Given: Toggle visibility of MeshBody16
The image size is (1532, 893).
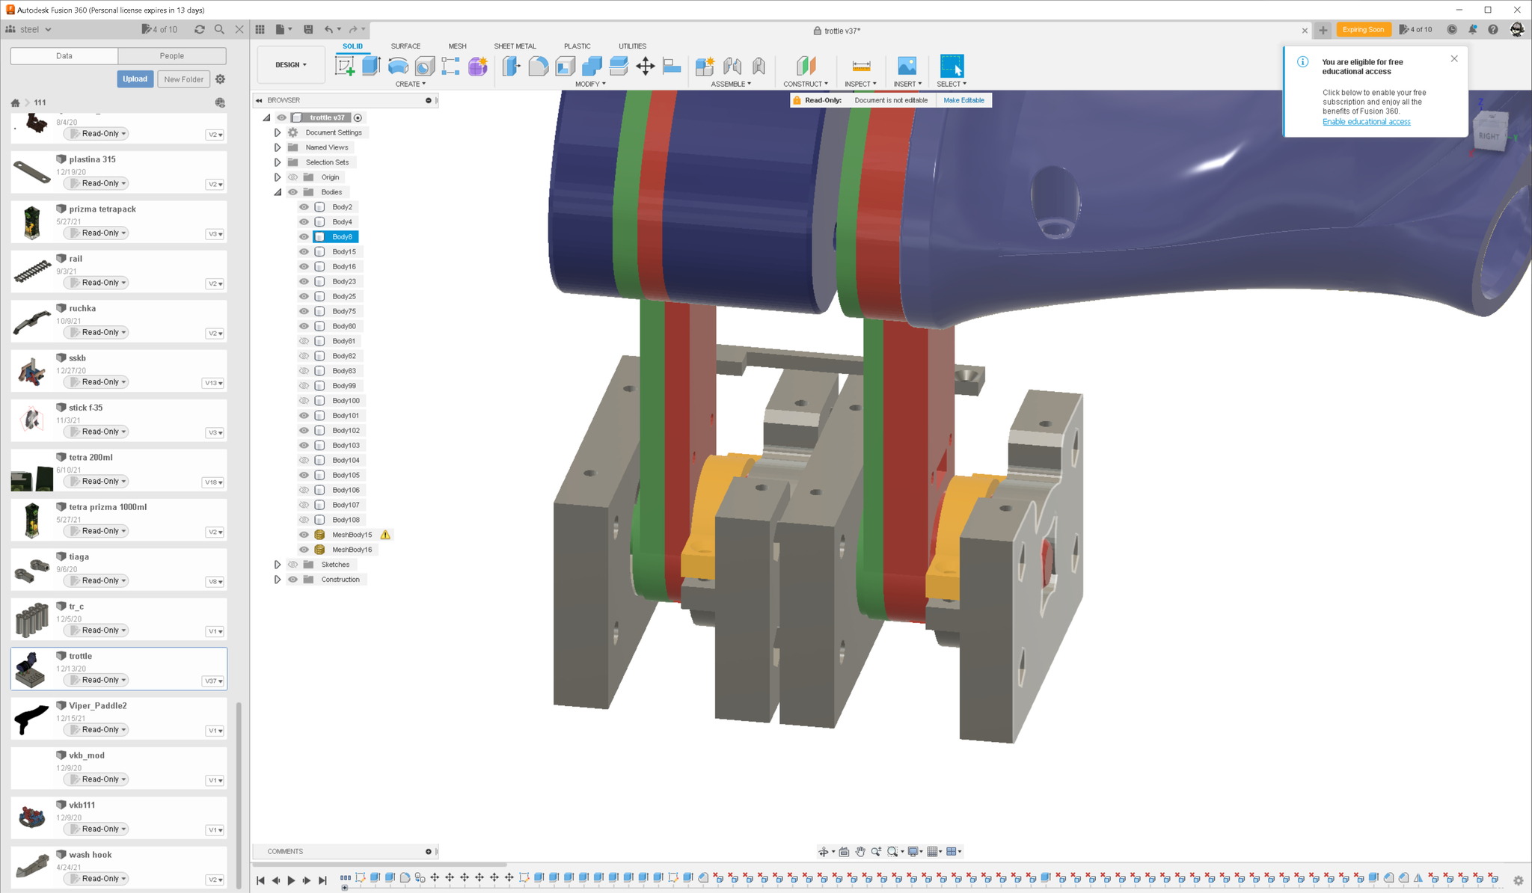Looking at the screenshot, I should tap(304, 550).
